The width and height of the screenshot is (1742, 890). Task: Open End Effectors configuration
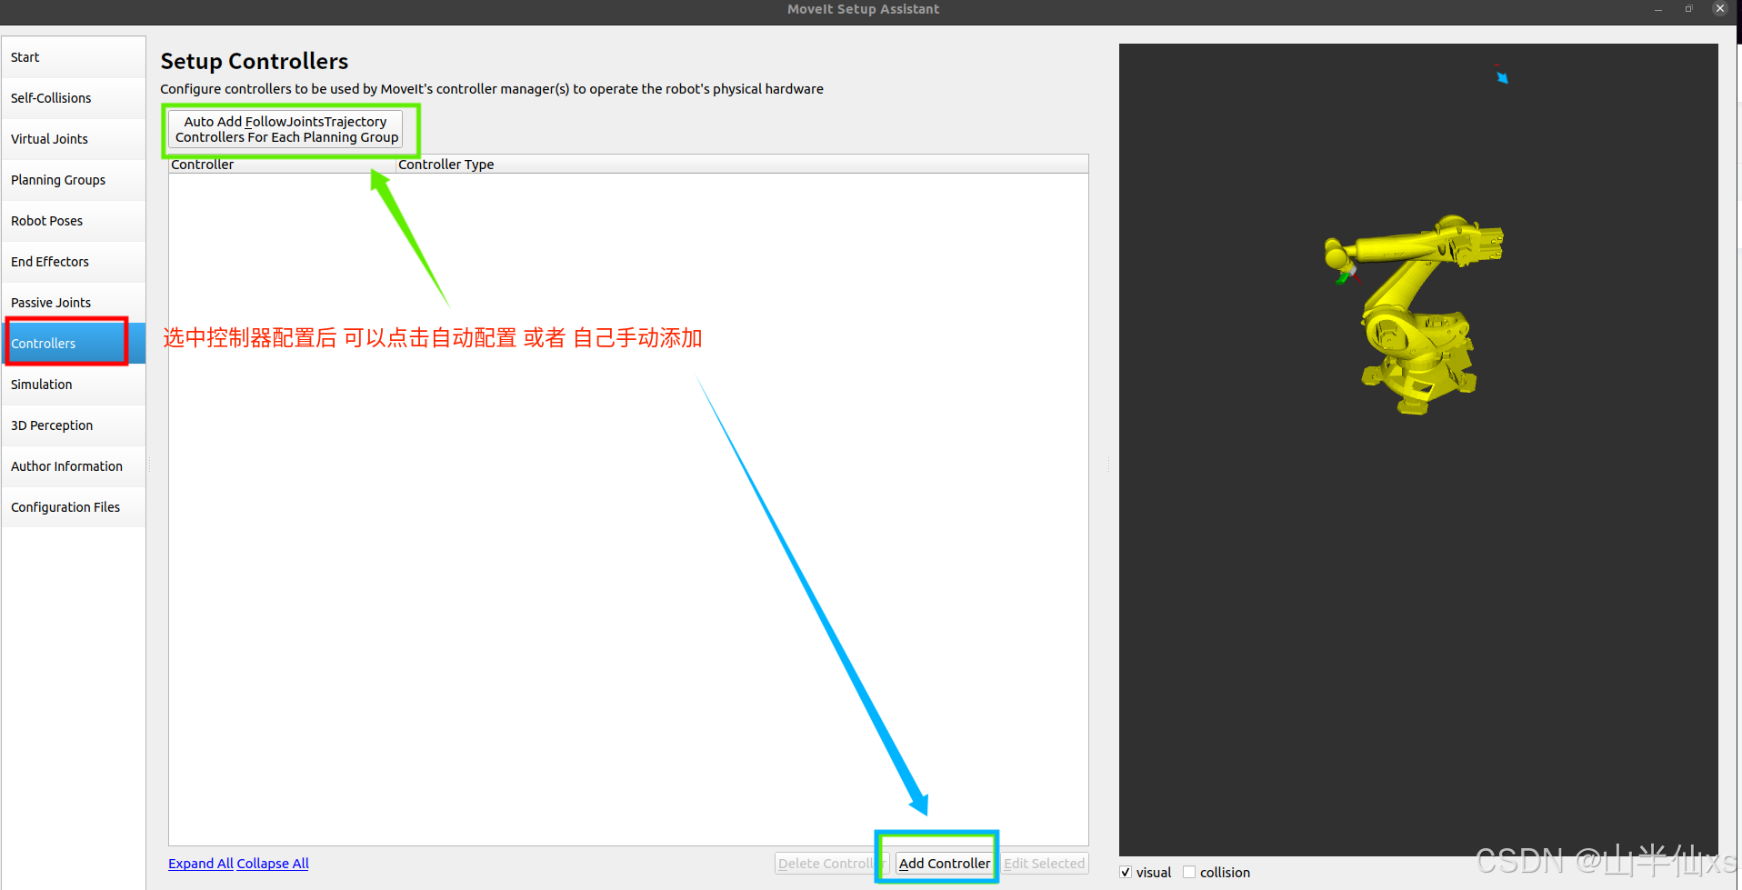74,262
